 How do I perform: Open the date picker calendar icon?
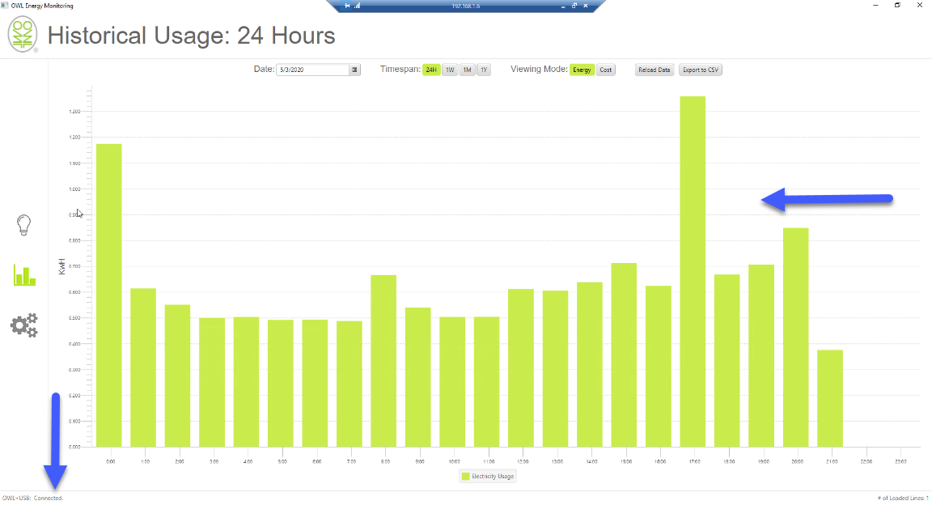(x=354, y=70)
